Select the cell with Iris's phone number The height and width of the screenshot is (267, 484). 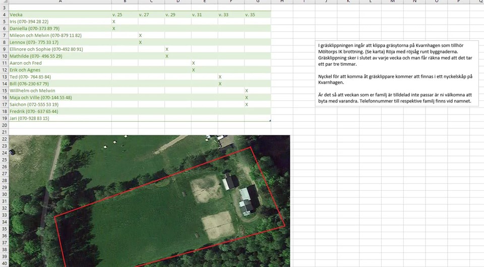click(x=59, y=22)
